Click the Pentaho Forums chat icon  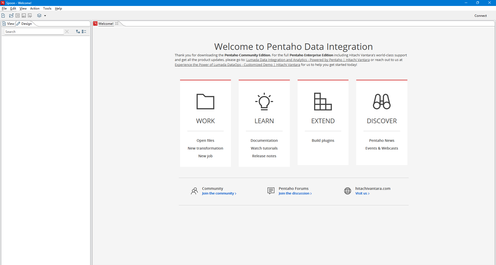(271, 191)
